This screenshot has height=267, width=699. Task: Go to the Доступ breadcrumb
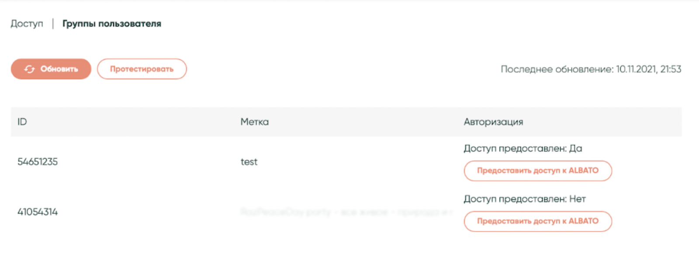27,24
